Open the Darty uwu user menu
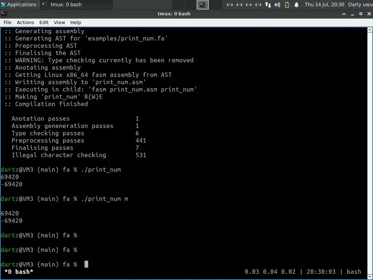The image size is (373, 280). pos(360,4)
